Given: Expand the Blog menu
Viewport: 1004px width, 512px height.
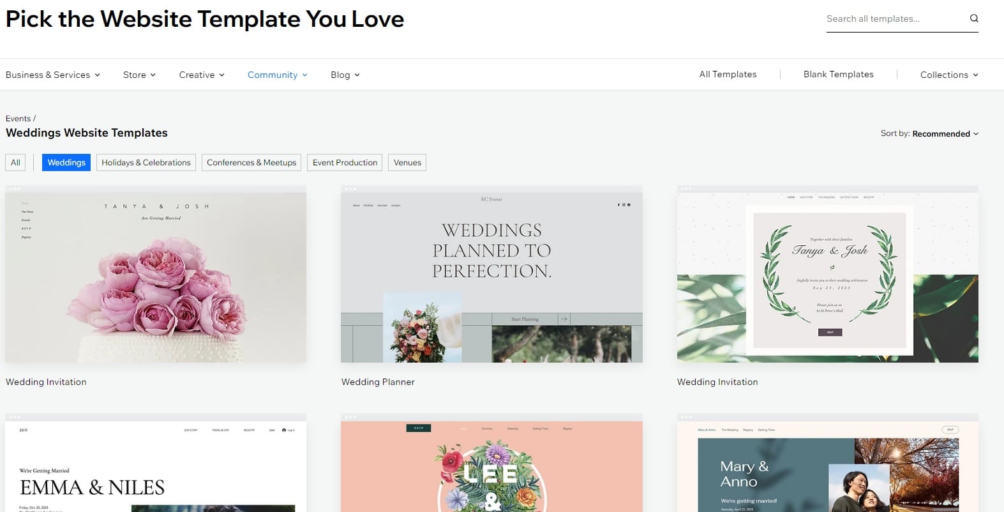Looking at the screenshot, I should pyautogui.click(x=345, y=75).
